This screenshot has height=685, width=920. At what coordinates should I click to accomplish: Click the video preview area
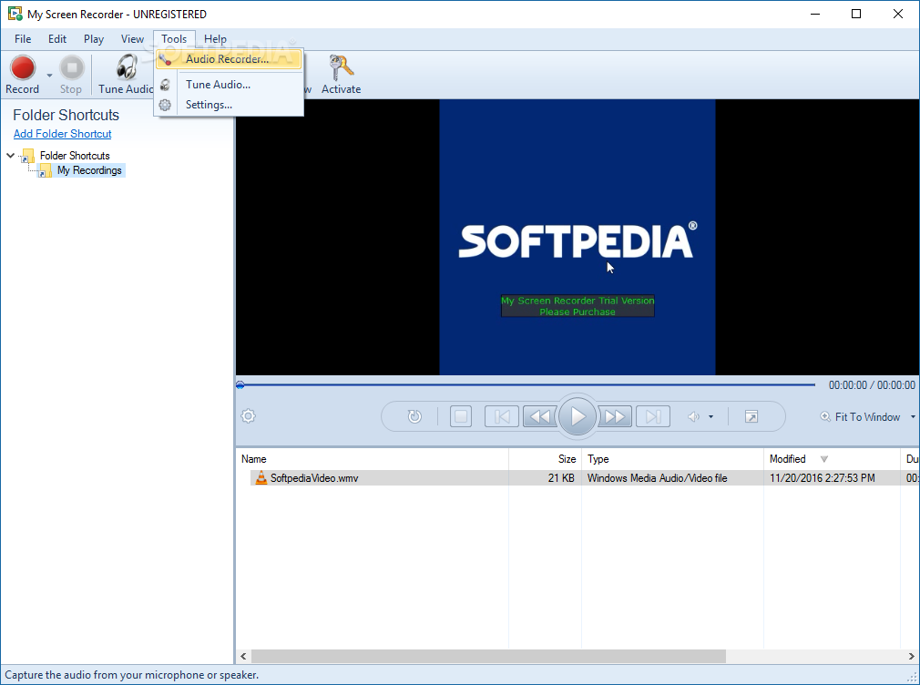click(x=578, y=237)
